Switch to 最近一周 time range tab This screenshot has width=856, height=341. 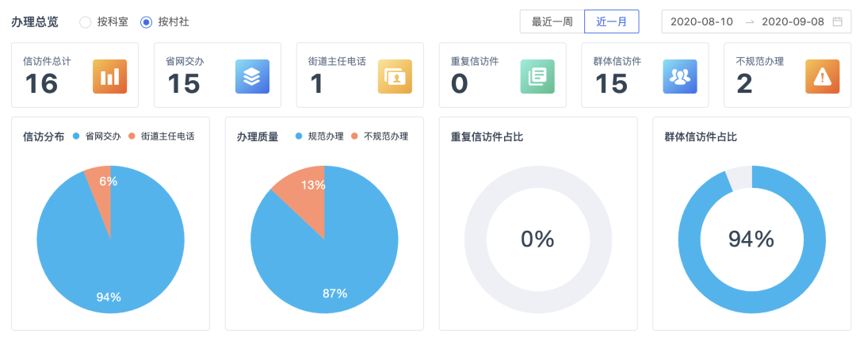(552, 22)
